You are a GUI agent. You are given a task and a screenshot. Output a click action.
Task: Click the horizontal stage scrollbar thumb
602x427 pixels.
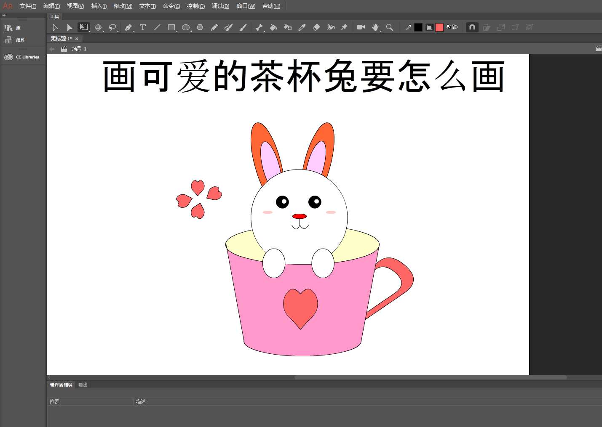(x=431, y=377)
